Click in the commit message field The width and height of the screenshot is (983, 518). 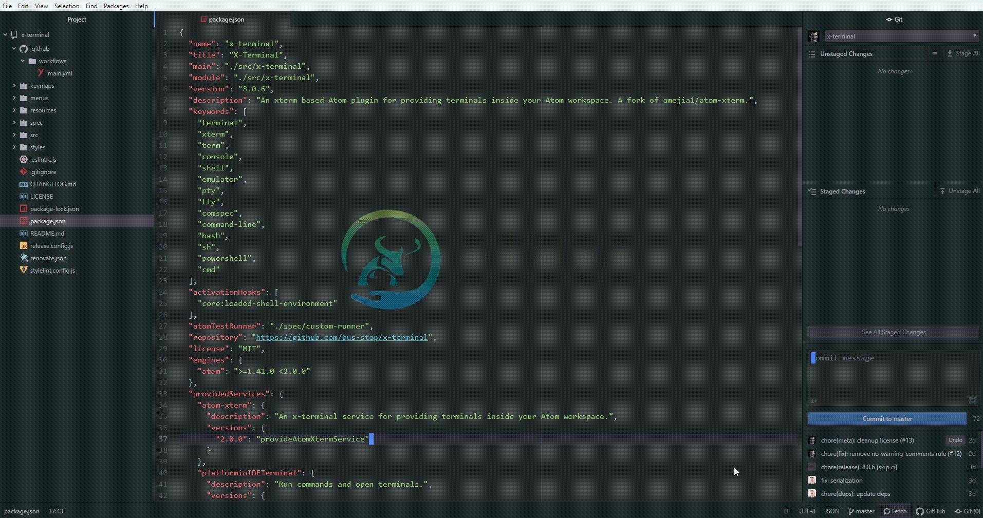(894, 377)
